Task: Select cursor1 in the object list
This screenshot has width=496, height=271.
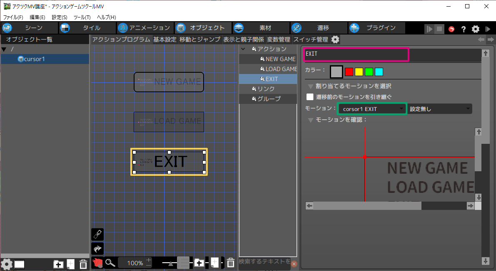Action: 34,59
